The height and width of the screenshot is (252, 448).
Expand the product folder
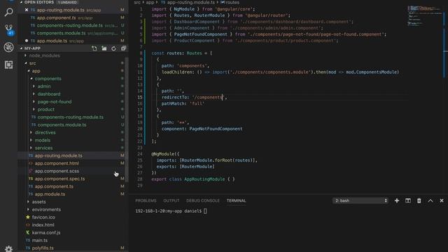[x=34, y=109]
